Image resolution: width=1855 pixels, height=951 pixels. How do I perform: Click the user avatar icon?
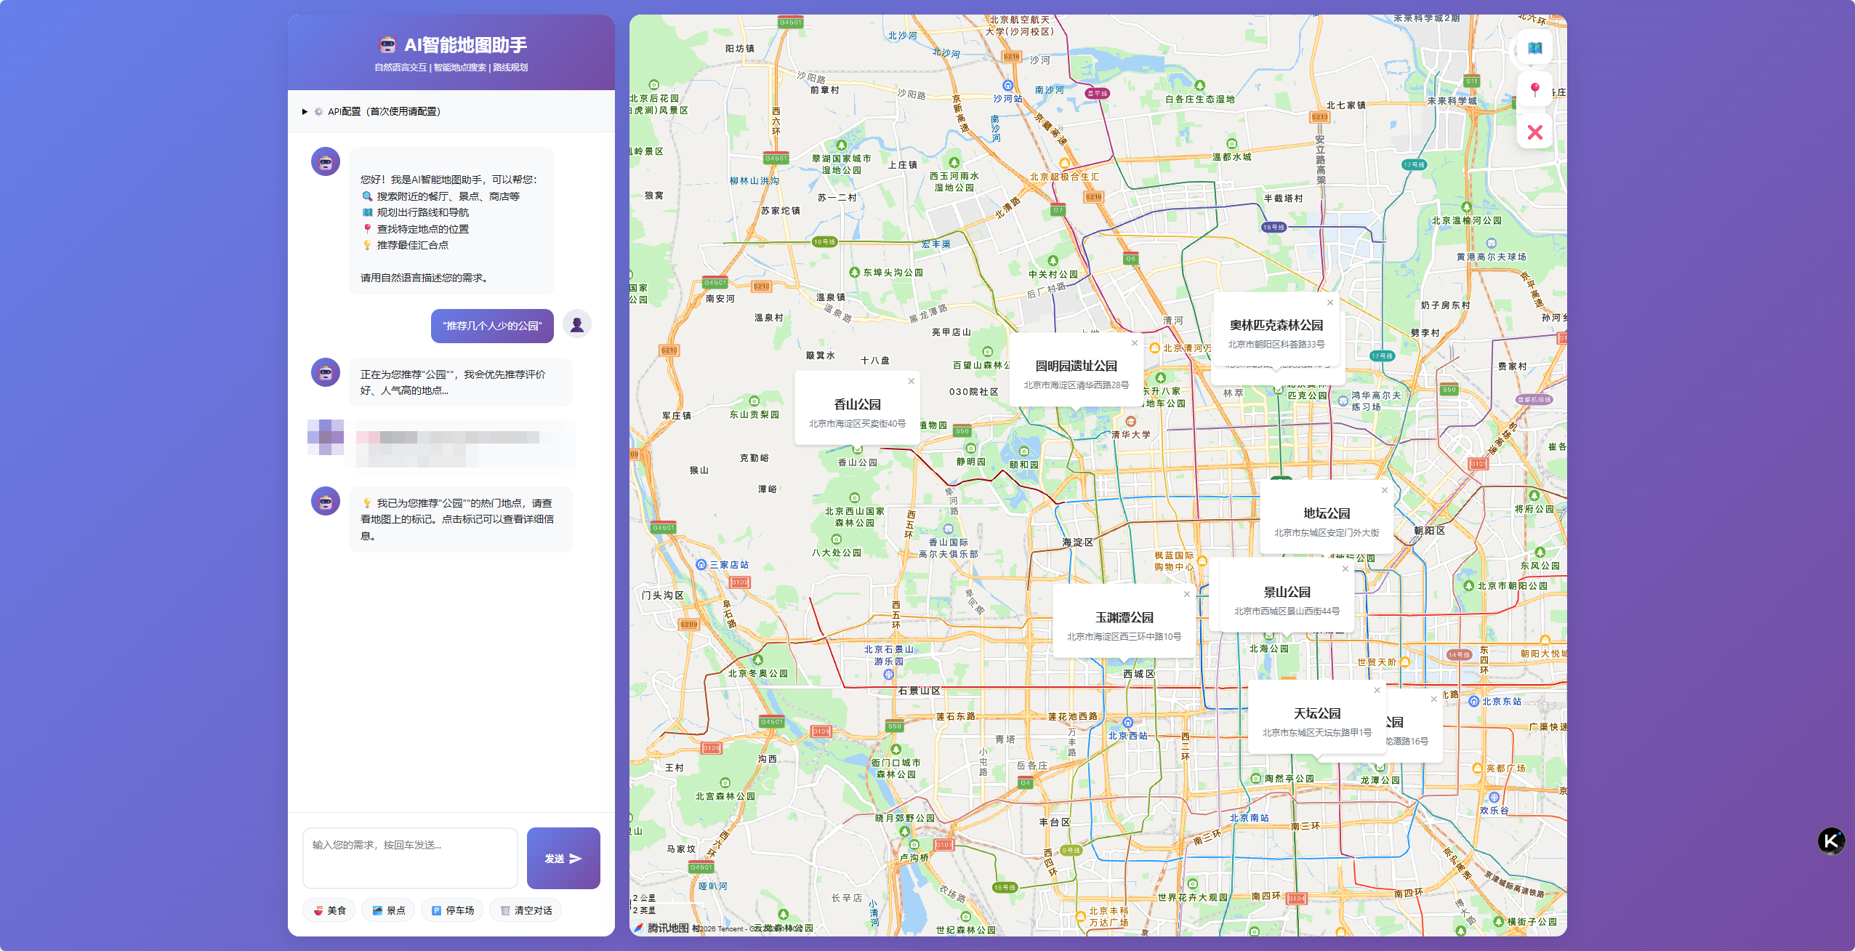577,324
